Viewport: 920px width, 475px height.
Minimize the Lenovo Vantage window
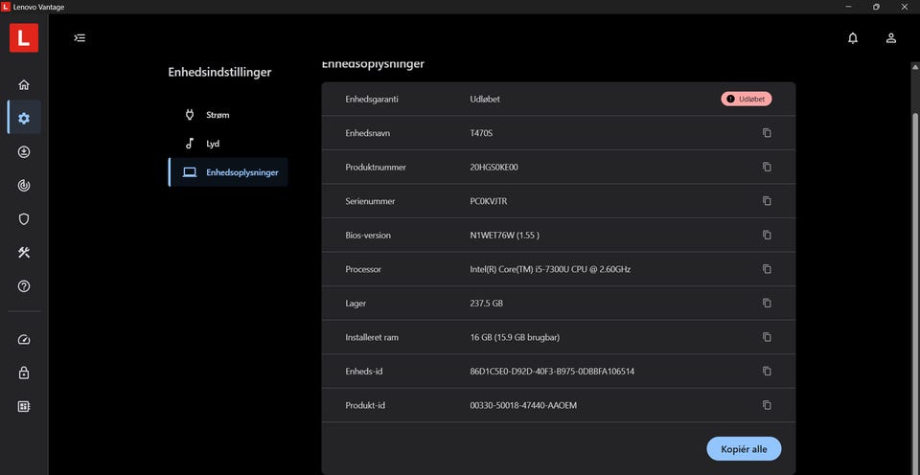(848, 7)
